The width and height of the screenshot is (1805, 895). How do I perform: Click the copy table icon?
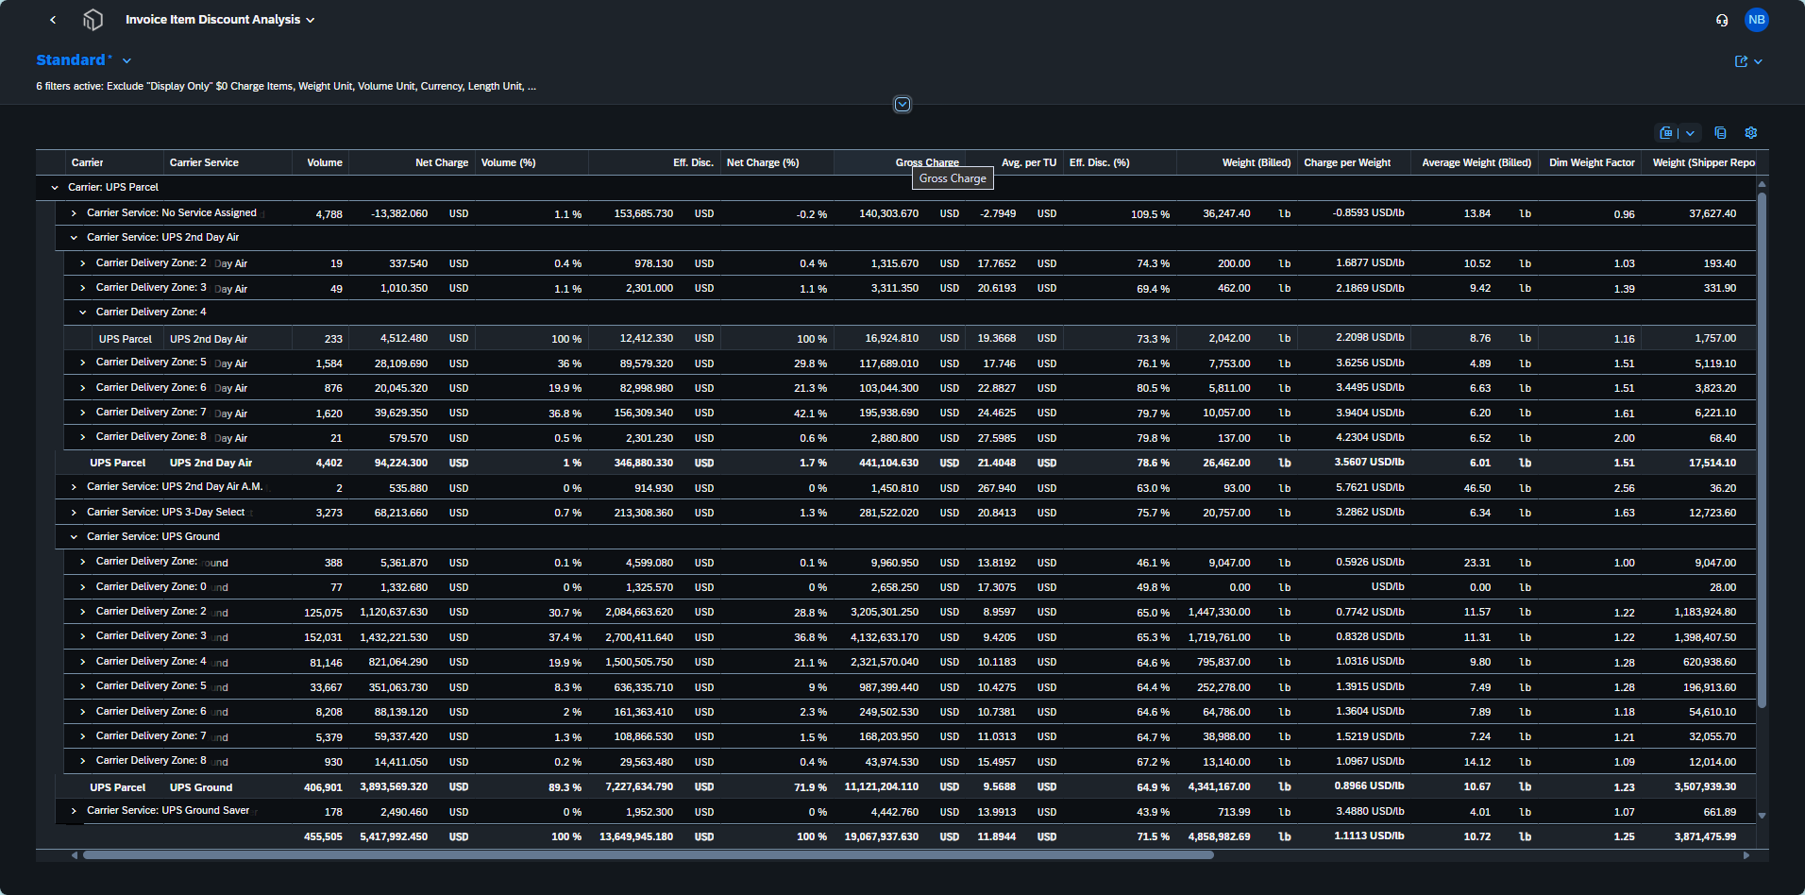[x=1720, y=133]
